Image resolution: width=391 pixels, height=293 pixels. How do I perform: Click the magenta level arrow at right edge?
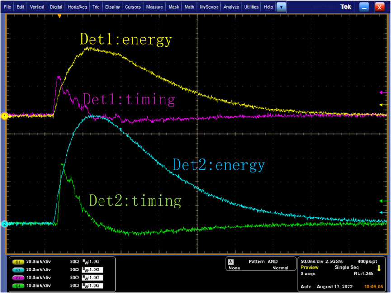pyautogui.click(x=383, y=93)
